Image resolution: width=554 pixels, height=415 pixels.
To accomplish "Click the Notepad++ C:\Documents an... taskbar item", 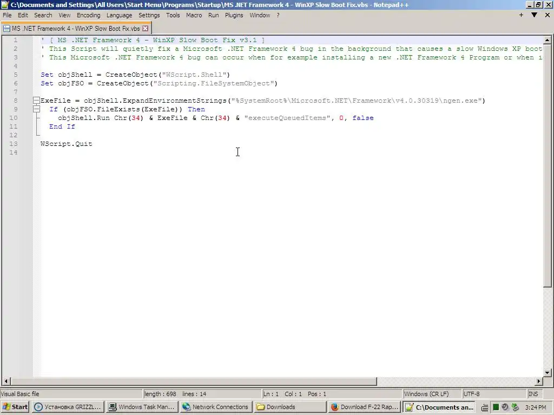I will [x=439, y=407].
